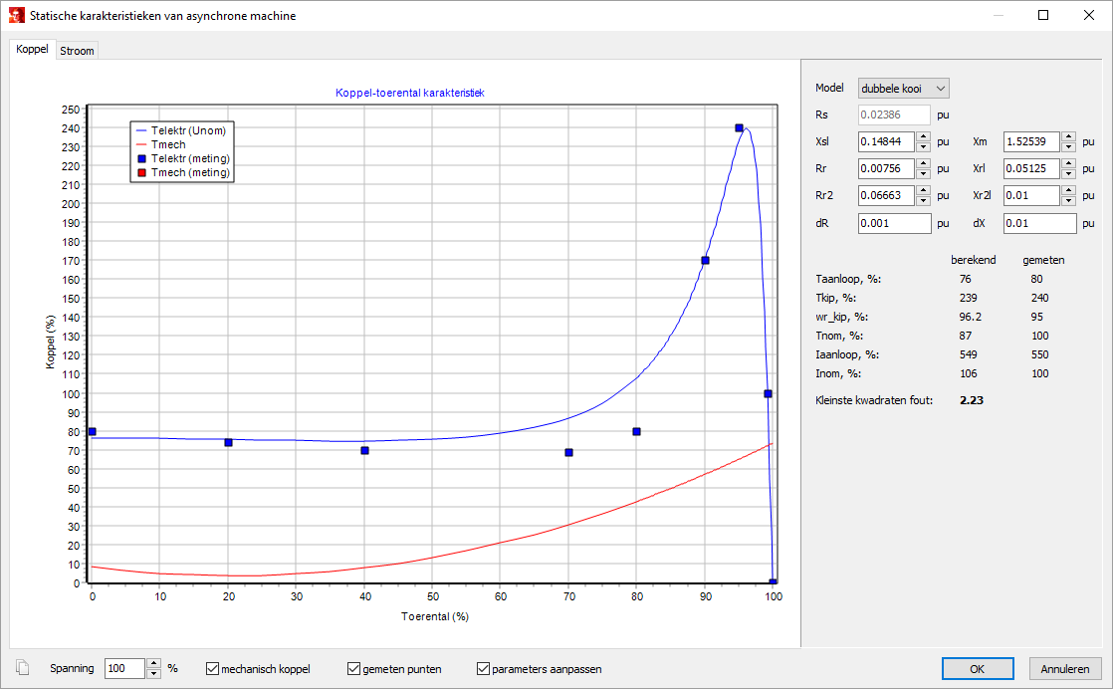Click the copy icon beside Spanning
1113x689 pixels.
click(22, 668)
